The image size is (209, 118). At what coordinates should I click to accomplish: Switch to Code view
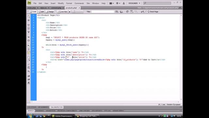click(x=33, y=12)
